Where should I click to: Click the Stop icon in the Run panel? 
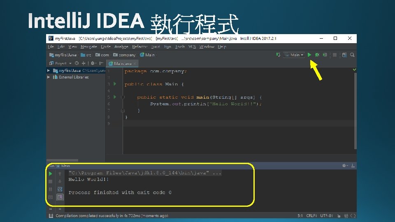click(x=50, y=181)
